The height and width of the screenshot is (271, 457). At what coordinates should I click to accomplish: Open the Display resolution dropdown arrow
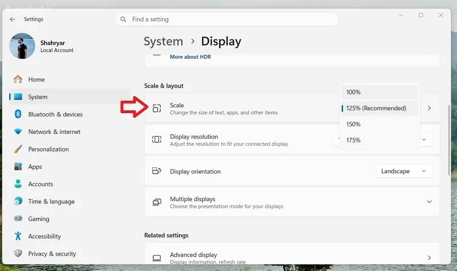tap(424, 140)
